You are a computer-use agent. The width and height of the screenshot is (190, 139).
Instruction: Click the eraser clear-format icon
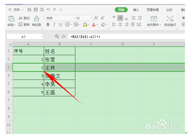click(x=103, y=25)
